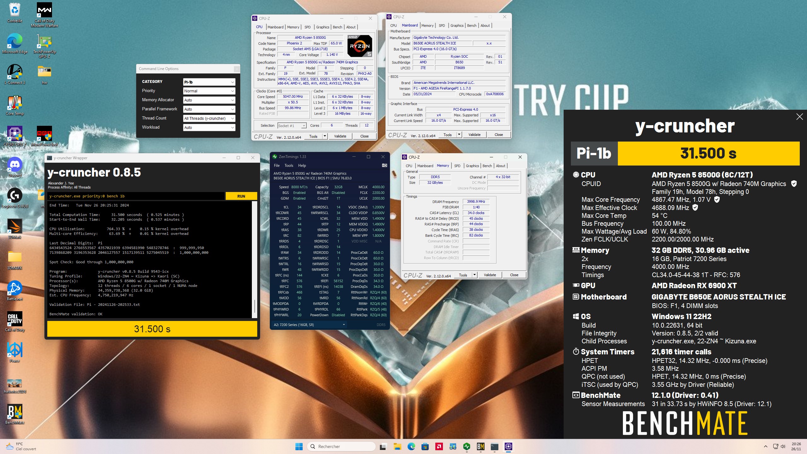807x454 pixels.
Task: Click Validate in CPU-Z Memory window
Action: click(x=490, y=275)
